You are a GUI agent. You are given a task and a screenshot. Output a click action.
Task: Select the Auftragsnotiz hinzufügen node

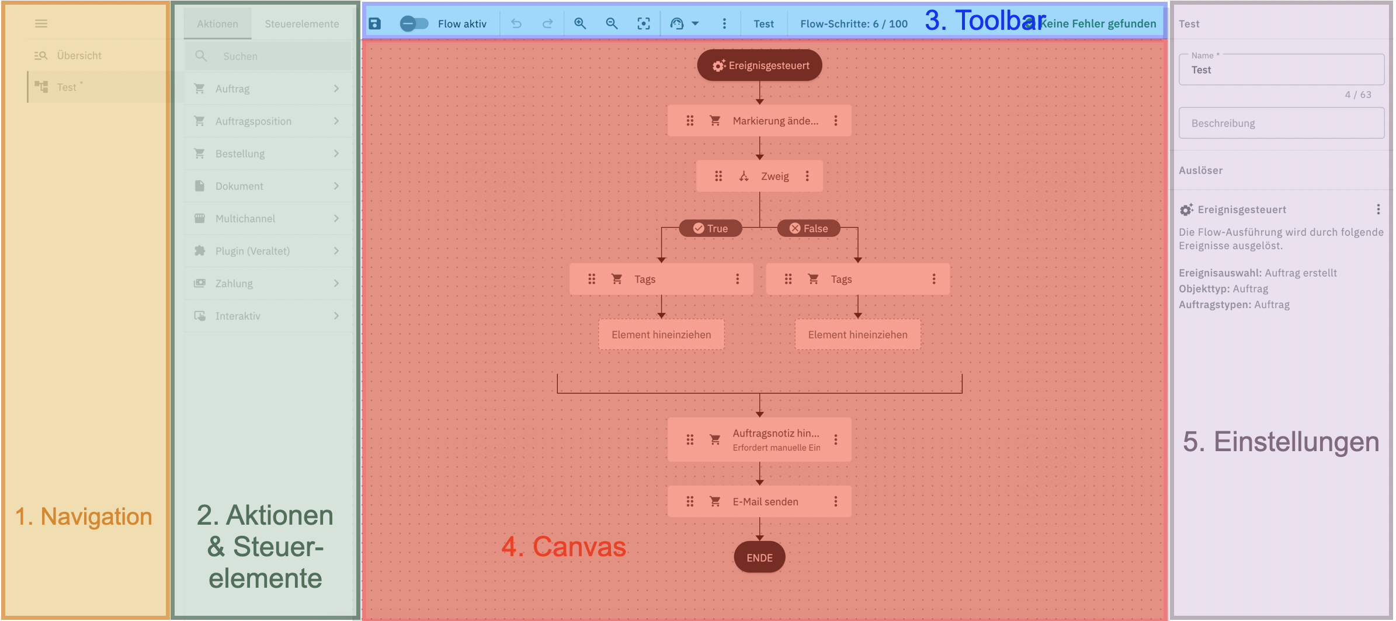point(759,439)
